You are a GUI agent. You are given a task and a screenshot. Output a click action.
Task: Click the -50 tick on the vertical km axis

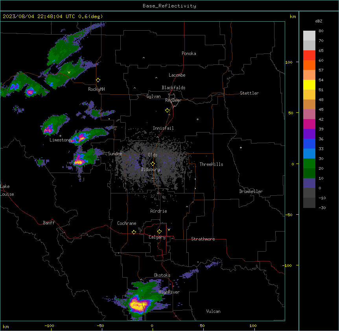point(289,215)
